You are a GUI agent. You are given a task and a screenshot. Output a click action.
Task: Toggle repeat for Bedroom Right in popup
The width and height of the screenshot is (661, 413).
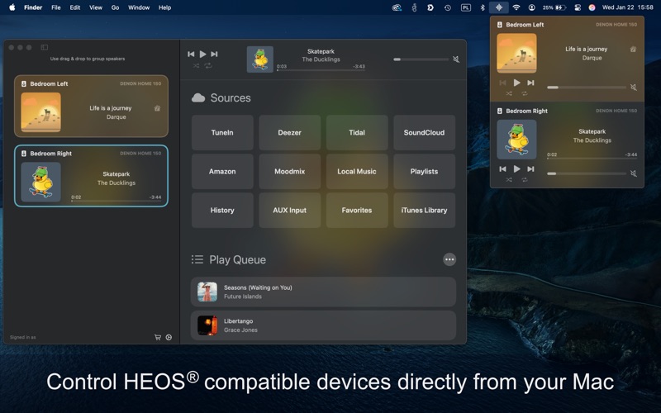coord(525,179)
